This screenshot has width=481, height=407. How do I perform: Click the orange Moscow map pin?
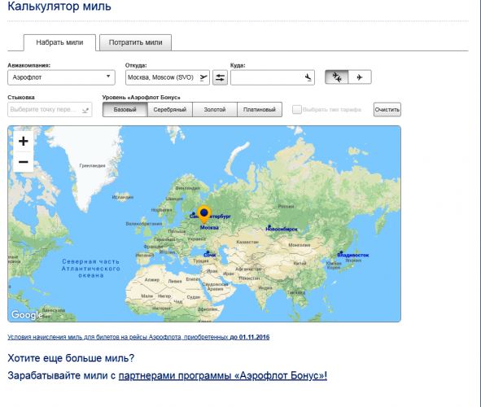pyautogui.click(x=204, y=214)
